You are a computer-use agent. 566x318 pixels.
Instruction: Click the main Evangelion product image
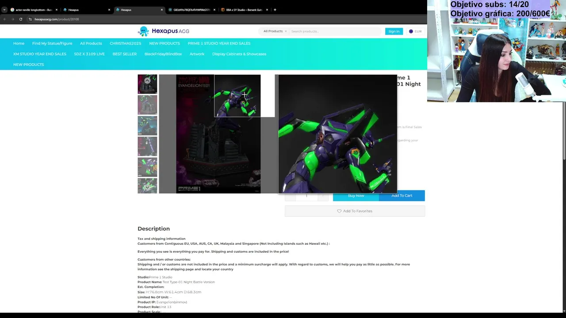coord(218,134)
